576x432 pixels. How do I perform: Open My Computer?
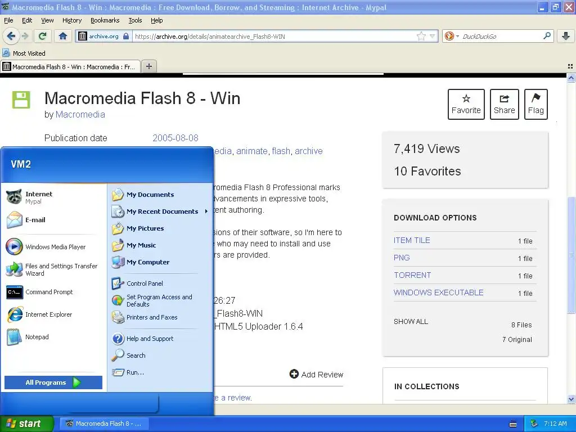tap(160, 262)
